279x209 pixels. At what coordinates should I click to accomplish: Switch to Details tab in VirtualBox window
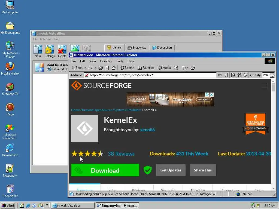tap(114, 47)
